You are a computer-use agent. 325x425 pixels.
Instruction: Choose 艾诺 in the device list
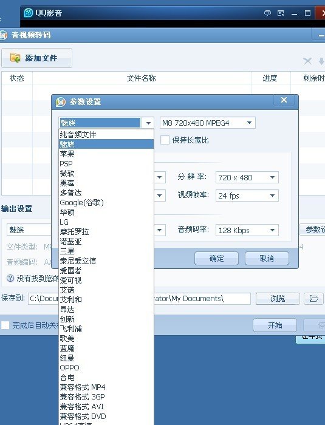point(106,290)
